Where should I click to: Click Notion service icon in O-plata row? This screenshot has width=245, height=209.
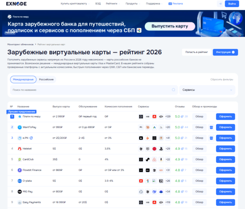161,181
